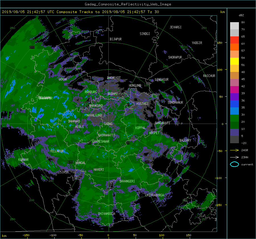Click the RAICHUR city label
The height and width of the screenshot is (239, 256).
(209, 76)
